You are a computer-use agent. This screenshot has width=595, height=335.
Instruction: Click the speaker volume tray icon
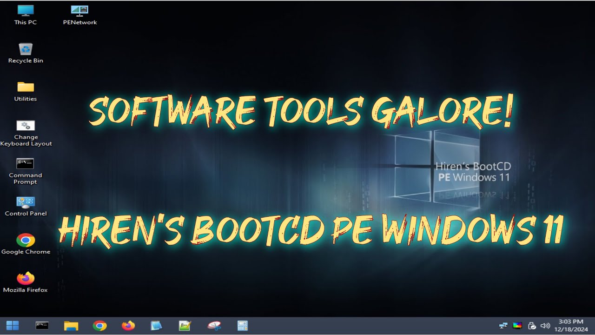tap(546, 326)
